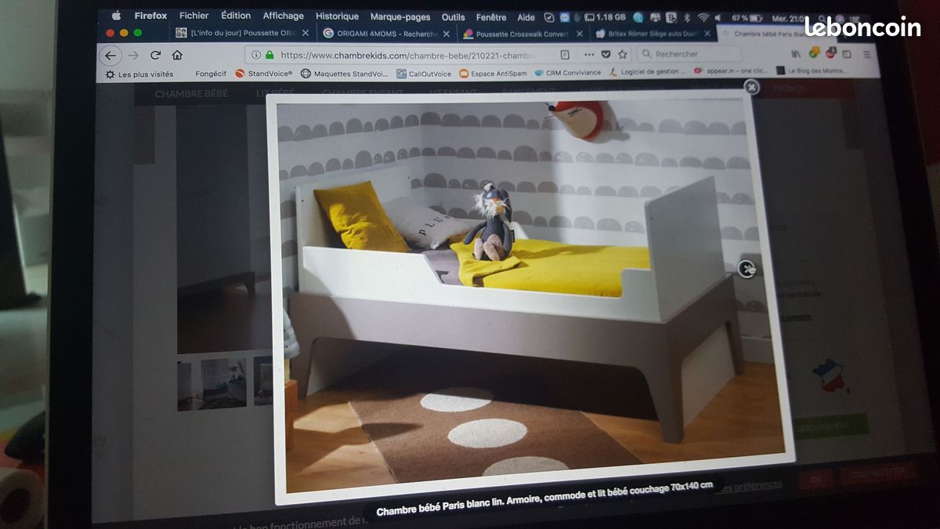This screenshot has height=529, width=940.
Task: Open the appear.in bookmark
Action: point(732,71)
